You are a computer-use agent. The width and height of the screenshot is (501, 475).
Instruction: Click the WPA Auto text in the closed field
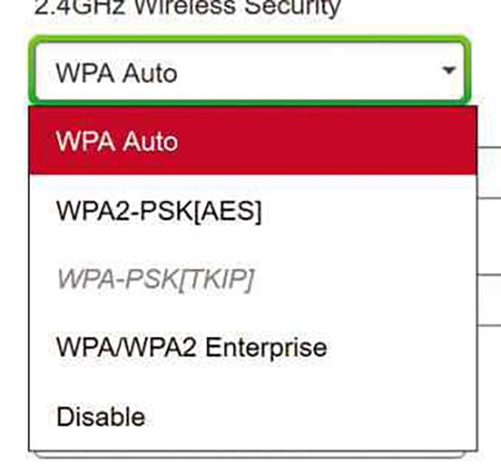[x=116, y=74]
